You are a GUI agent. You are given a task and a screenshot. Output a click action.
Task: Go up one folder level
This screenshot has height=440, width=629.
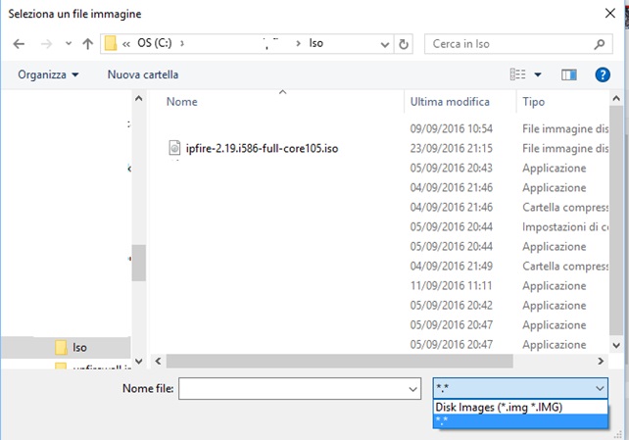click(87, 44)
